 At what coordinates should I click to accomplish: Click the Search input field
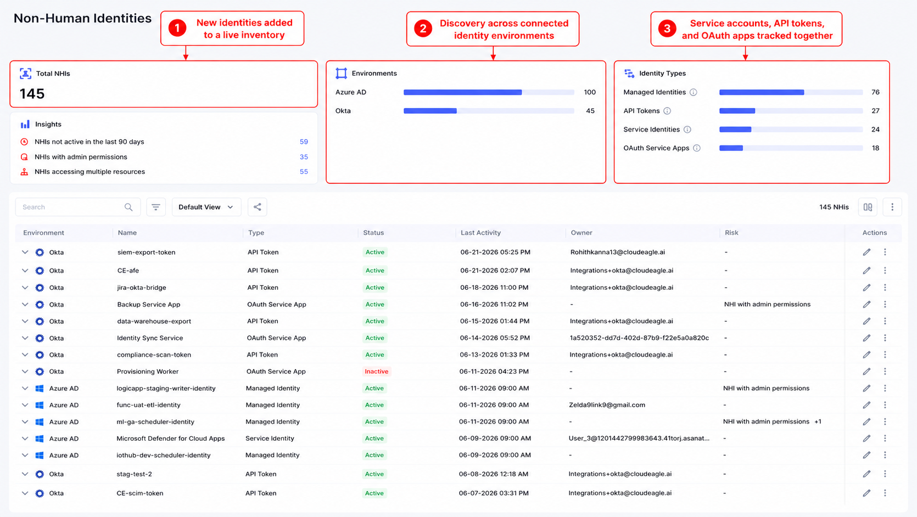click(x=78, y=207)
